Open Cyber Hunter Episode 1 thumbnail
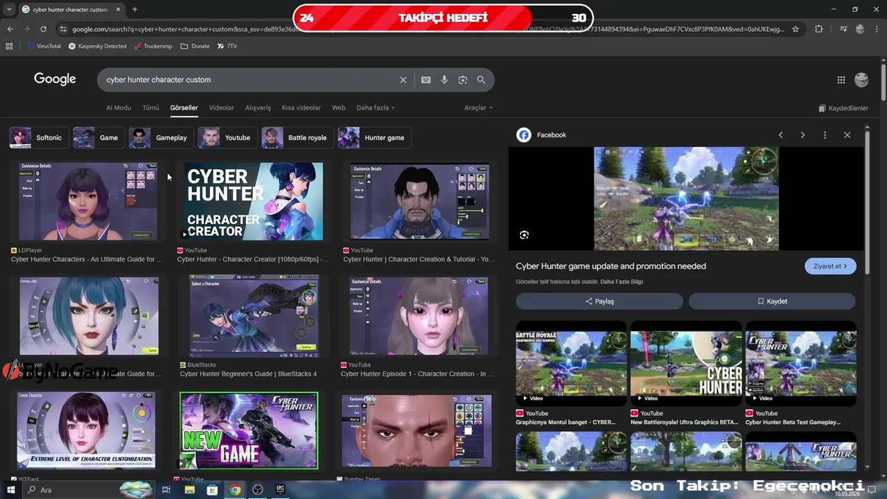This screenshot has width=887, height=499. (419, 317)
